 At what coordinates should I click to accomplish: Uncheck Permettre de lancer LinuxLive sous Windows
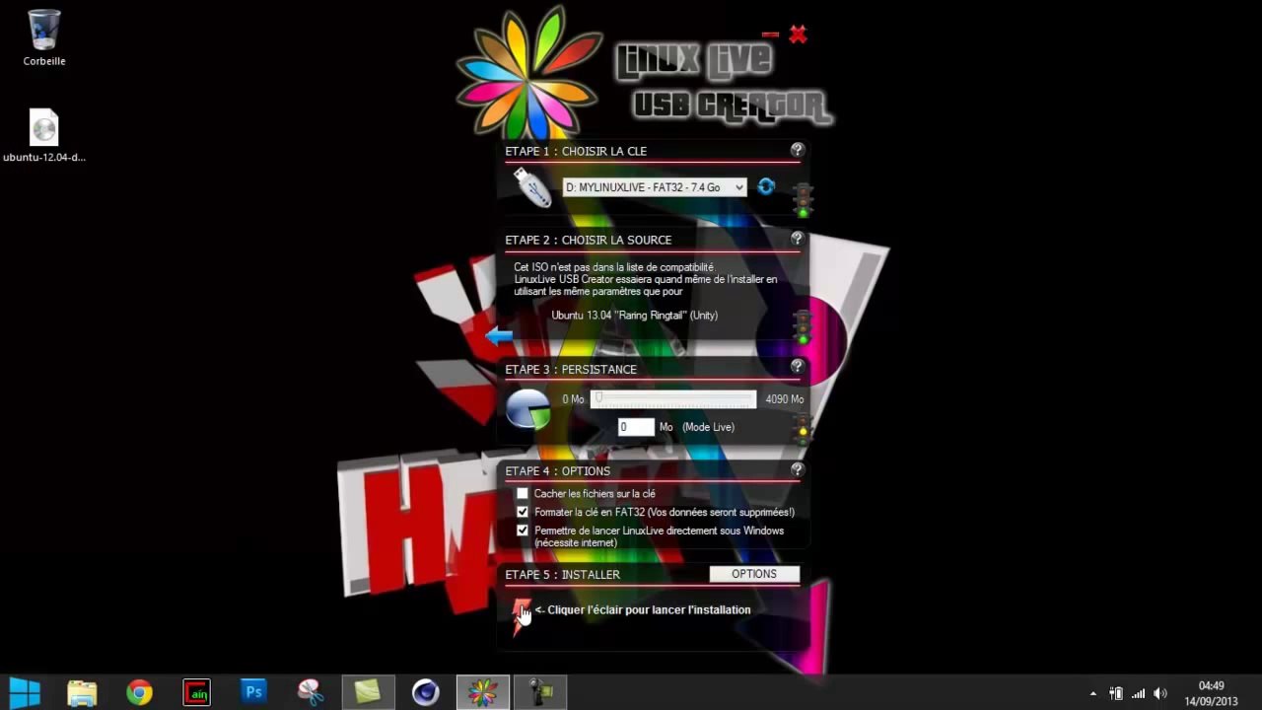(523, 531)
